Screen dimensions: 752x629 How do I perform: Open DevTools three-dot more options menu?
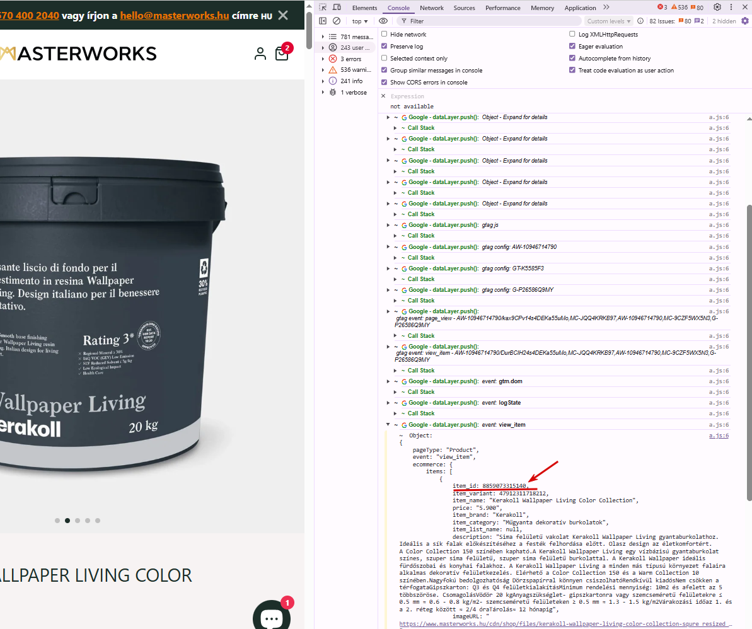[x=731, y=7]
